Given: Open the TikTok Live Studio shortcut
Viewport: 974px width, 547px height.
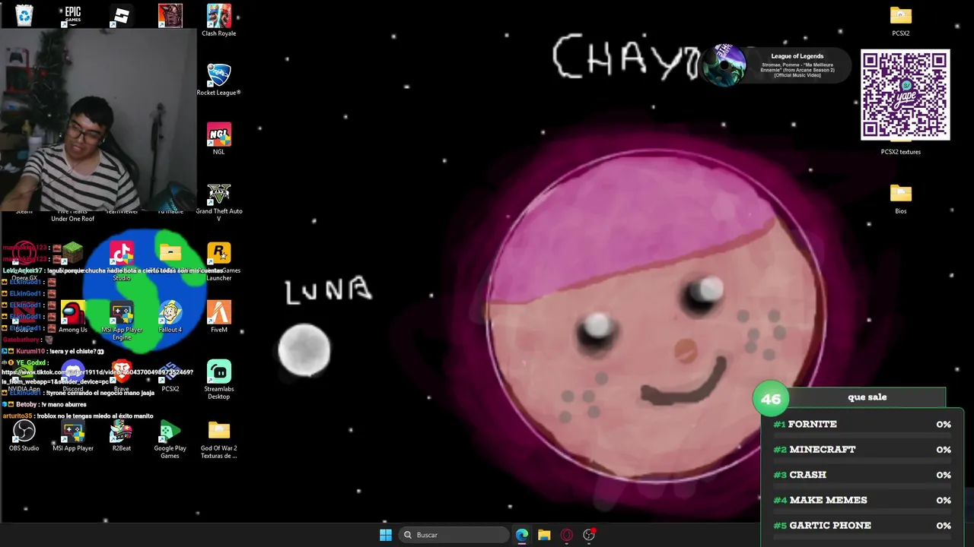Looking at the screenshot, I should point(122,261).
